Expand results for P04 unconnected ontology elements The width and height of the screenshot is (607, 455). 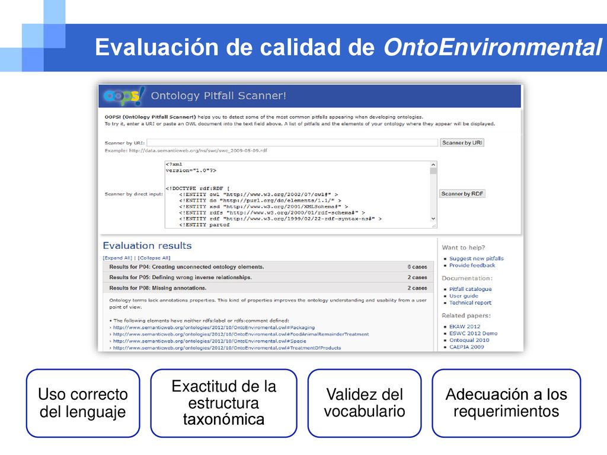[x=268, y=267]
